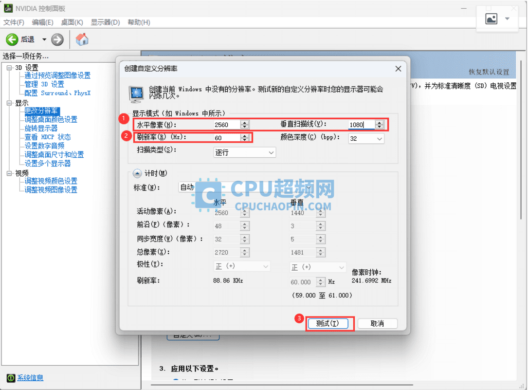Viewport: 528px width, 390px height.
Task: Click the horizontal scrollbar at bottom
Action: click(x=282, y=385)
